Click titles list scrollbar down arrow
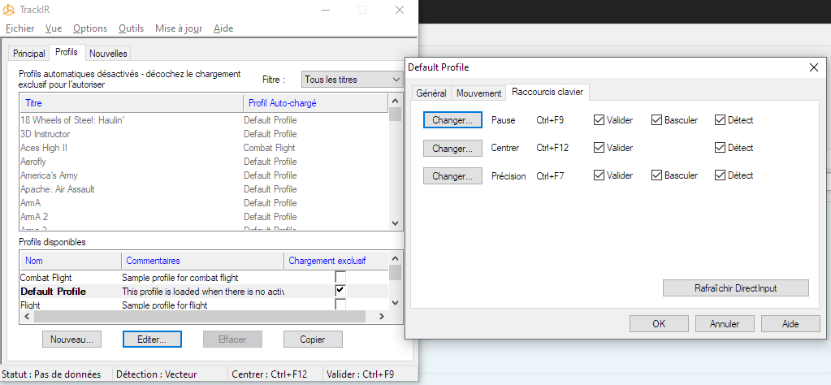Viewport: 831px width, 385px height. click(395, 223)
